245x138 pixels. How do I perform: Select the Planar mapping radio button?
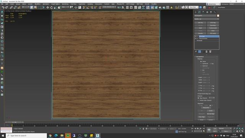coord(201,61)
